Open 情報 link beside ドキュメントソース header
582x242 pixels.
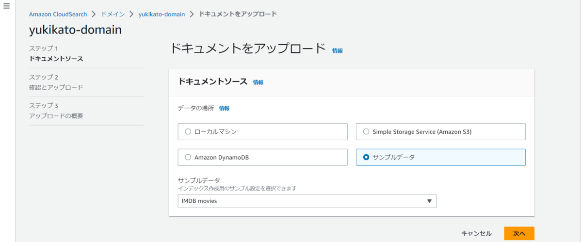coord(258,82)
